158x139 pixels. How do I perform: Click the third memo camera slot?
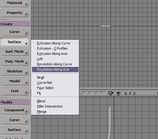coord(97,93)
